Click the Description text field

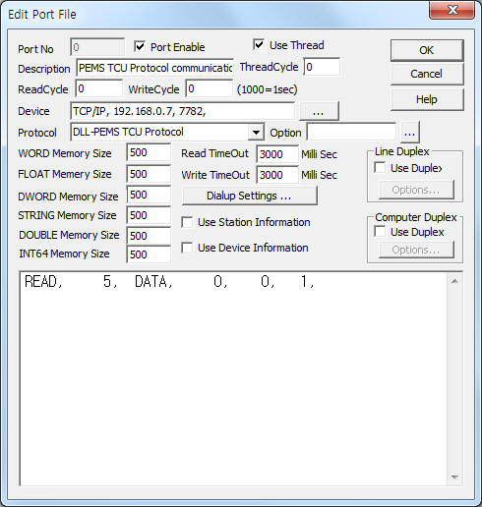[154, 68]
